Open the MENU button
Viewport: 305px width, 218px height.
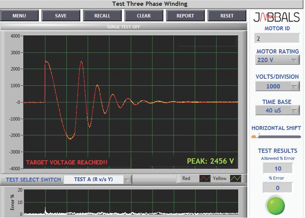pyautogui.click(x=19, y=16)
